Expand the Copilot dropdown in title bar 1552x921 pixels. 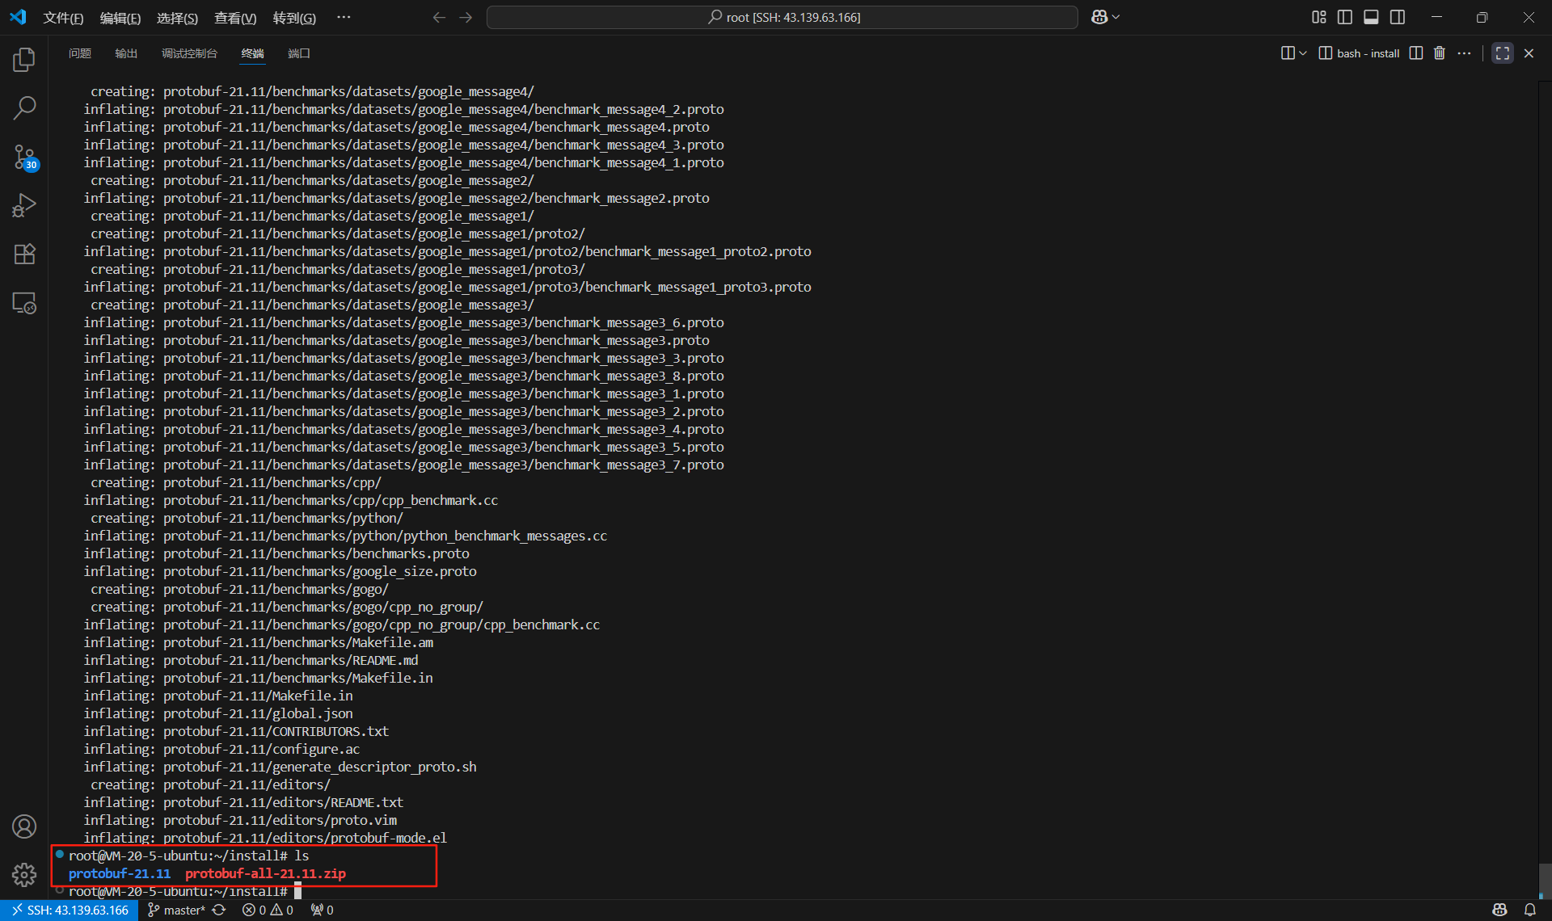1115,17
